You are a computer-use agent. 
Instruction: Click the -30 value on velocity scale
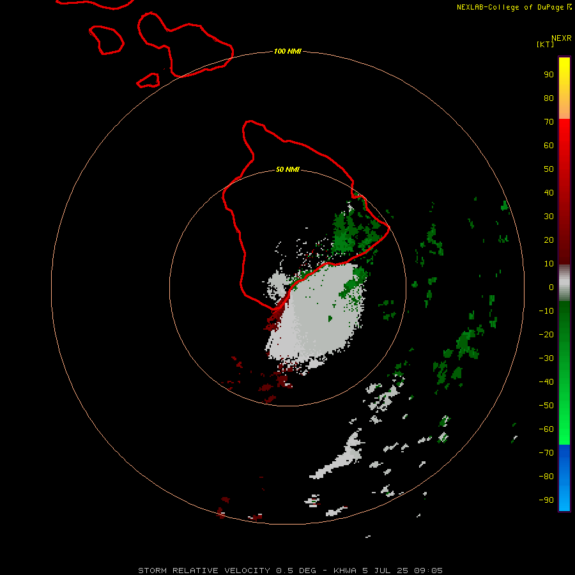point(546,358)
